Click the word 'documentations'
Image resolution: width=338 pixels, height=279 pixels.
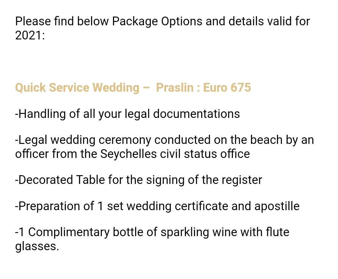click(197, 114)
